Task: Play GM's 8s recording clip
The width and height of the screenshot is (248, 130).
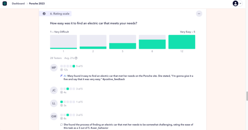Action: [62, 119]
